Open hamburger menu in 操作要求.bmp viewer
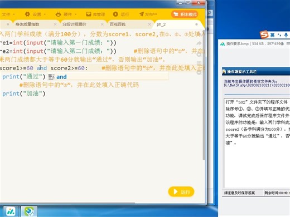This screenshot has height=217, width=290. click(288, 44)
